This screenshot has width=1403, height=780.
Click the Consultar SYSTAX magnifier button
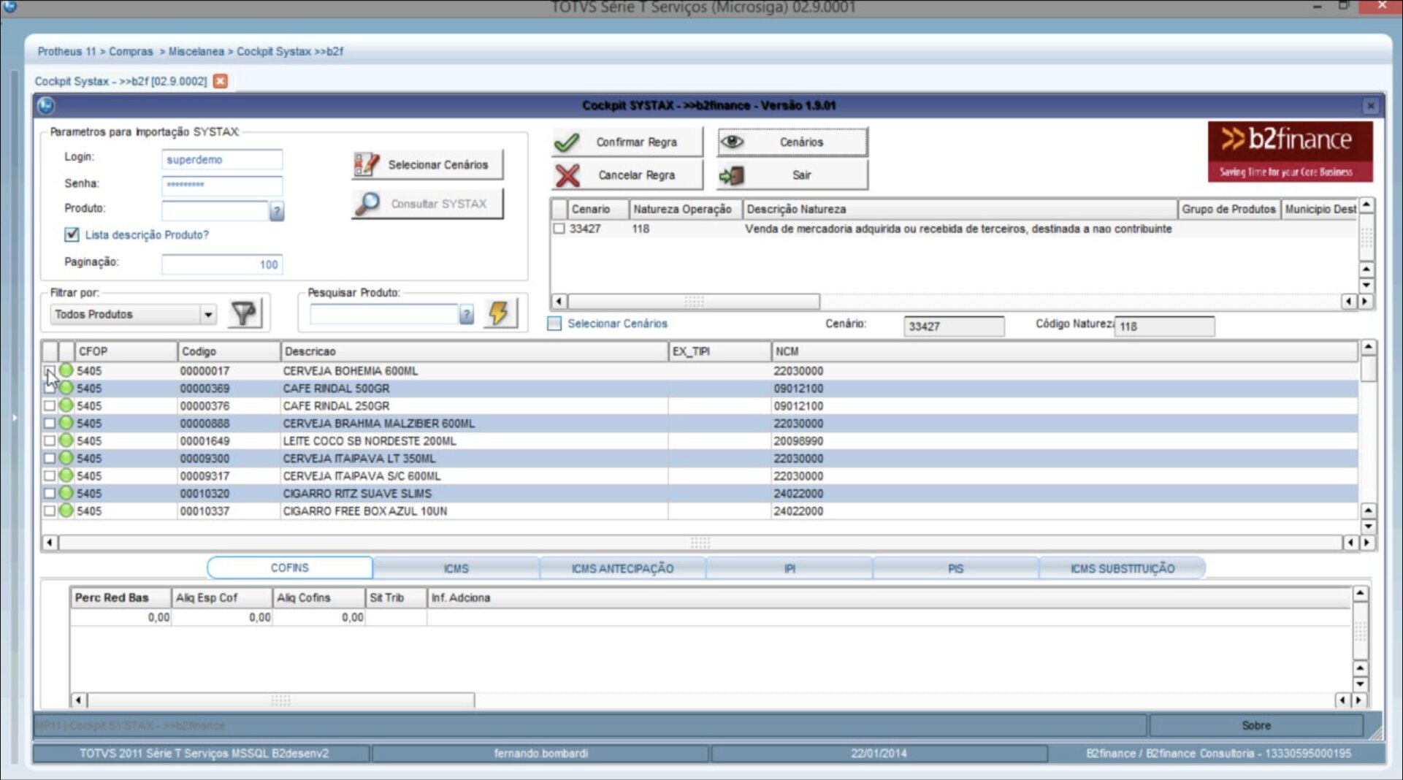427,204
